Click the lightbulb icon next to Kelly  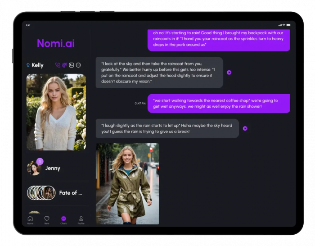[28, 65]
